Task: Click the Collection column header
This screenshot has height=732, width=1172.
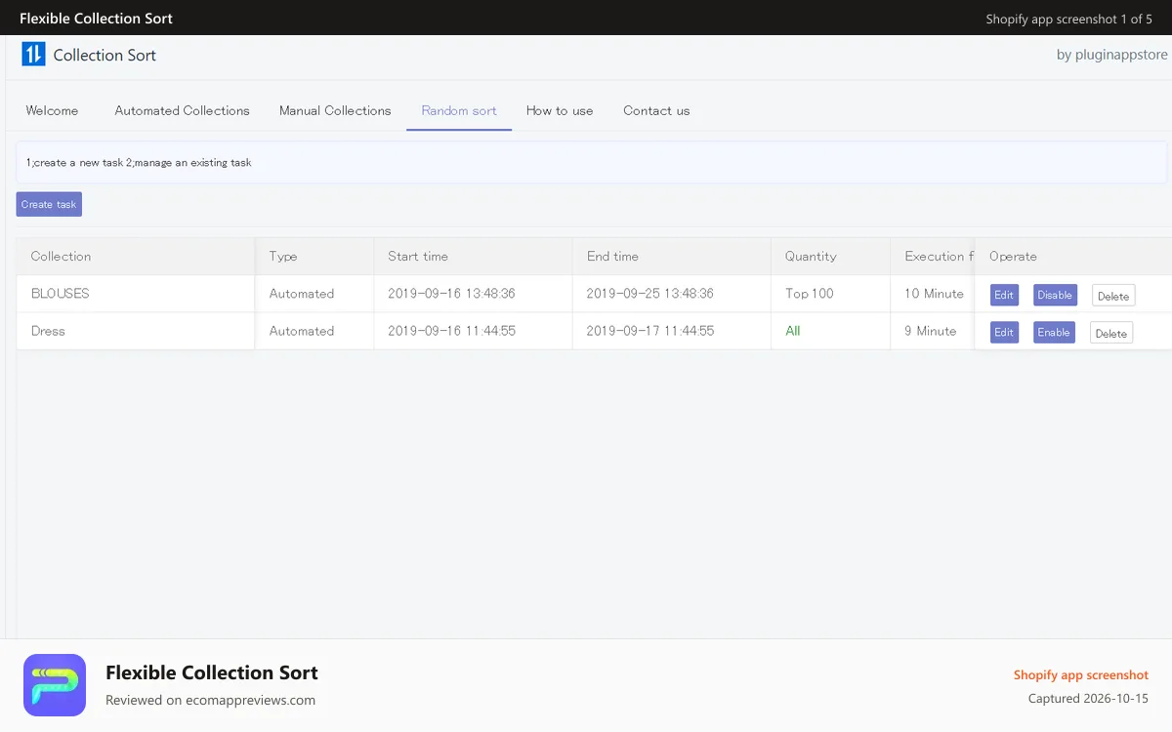Action: click(x=136, y=256)
